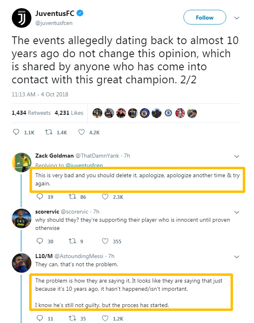View the 1,434 Retweets list
This screenshot has width=254, height=323.
31,113
